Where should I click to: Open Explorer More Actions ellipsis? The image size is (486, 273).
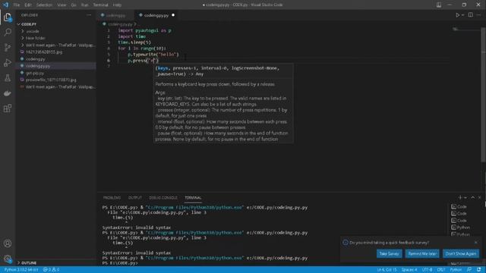tap(89, 15)
